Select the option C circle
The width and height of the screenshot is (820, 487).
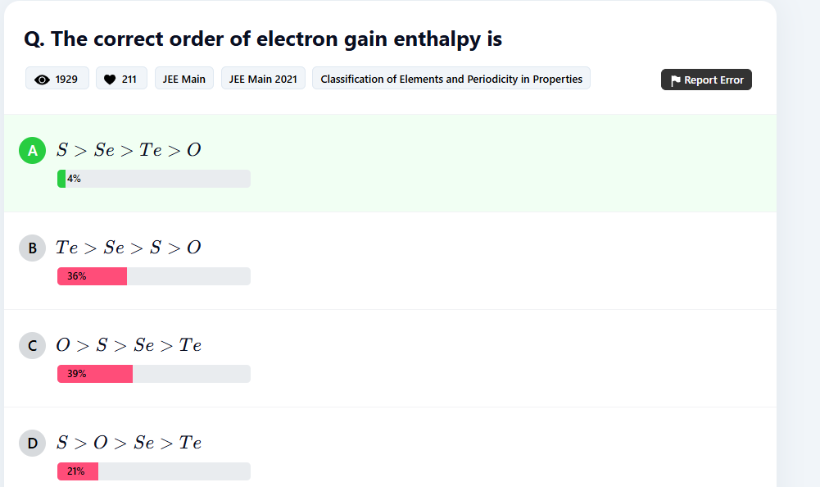tap(33, 346)
